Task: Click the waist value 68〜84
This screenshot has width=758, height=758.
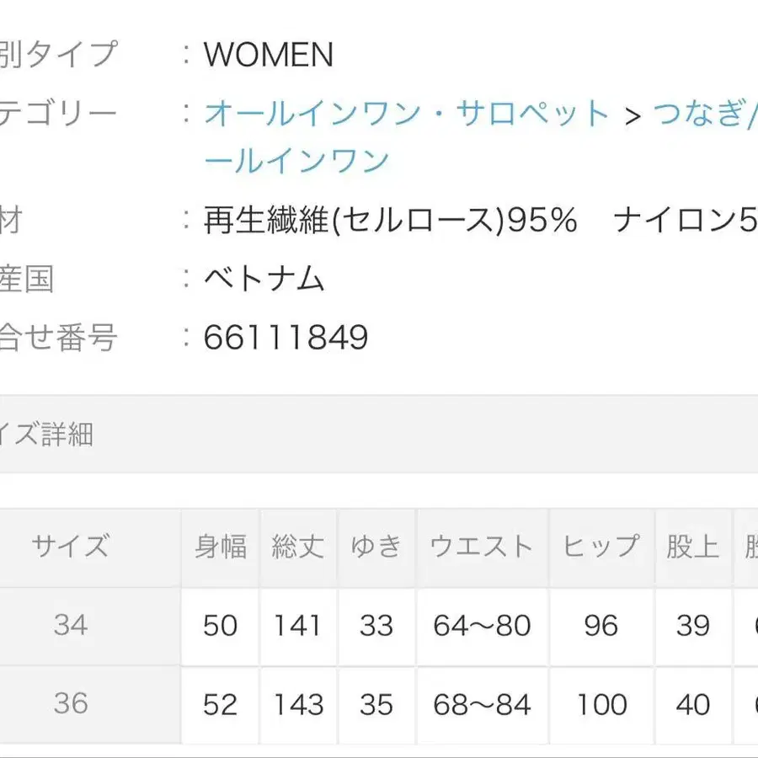Action: [x=482, y=704]
